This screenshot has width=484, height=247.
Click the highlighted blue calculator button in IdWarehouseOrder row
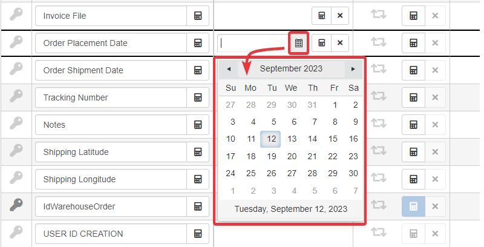(x=413, y=206)
